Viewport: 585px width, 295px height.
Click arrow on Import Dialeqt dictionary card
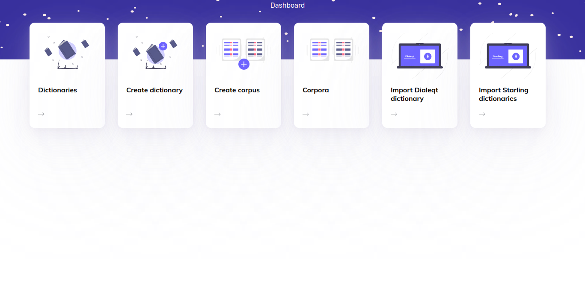(394, 114)
